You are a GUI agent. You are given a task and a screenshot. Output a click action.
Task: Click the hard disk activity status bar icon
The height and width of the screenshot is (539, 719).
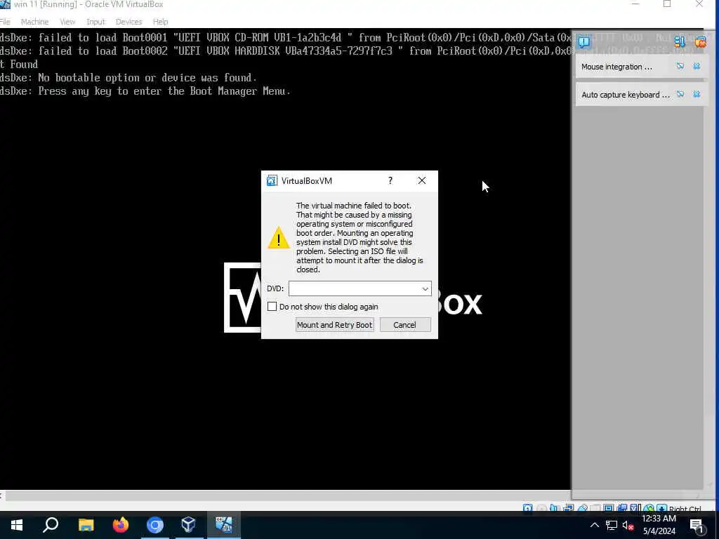(x=527, y=508)
